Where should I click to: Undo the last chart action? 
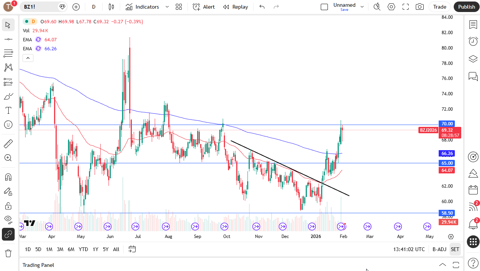(262, 7)
